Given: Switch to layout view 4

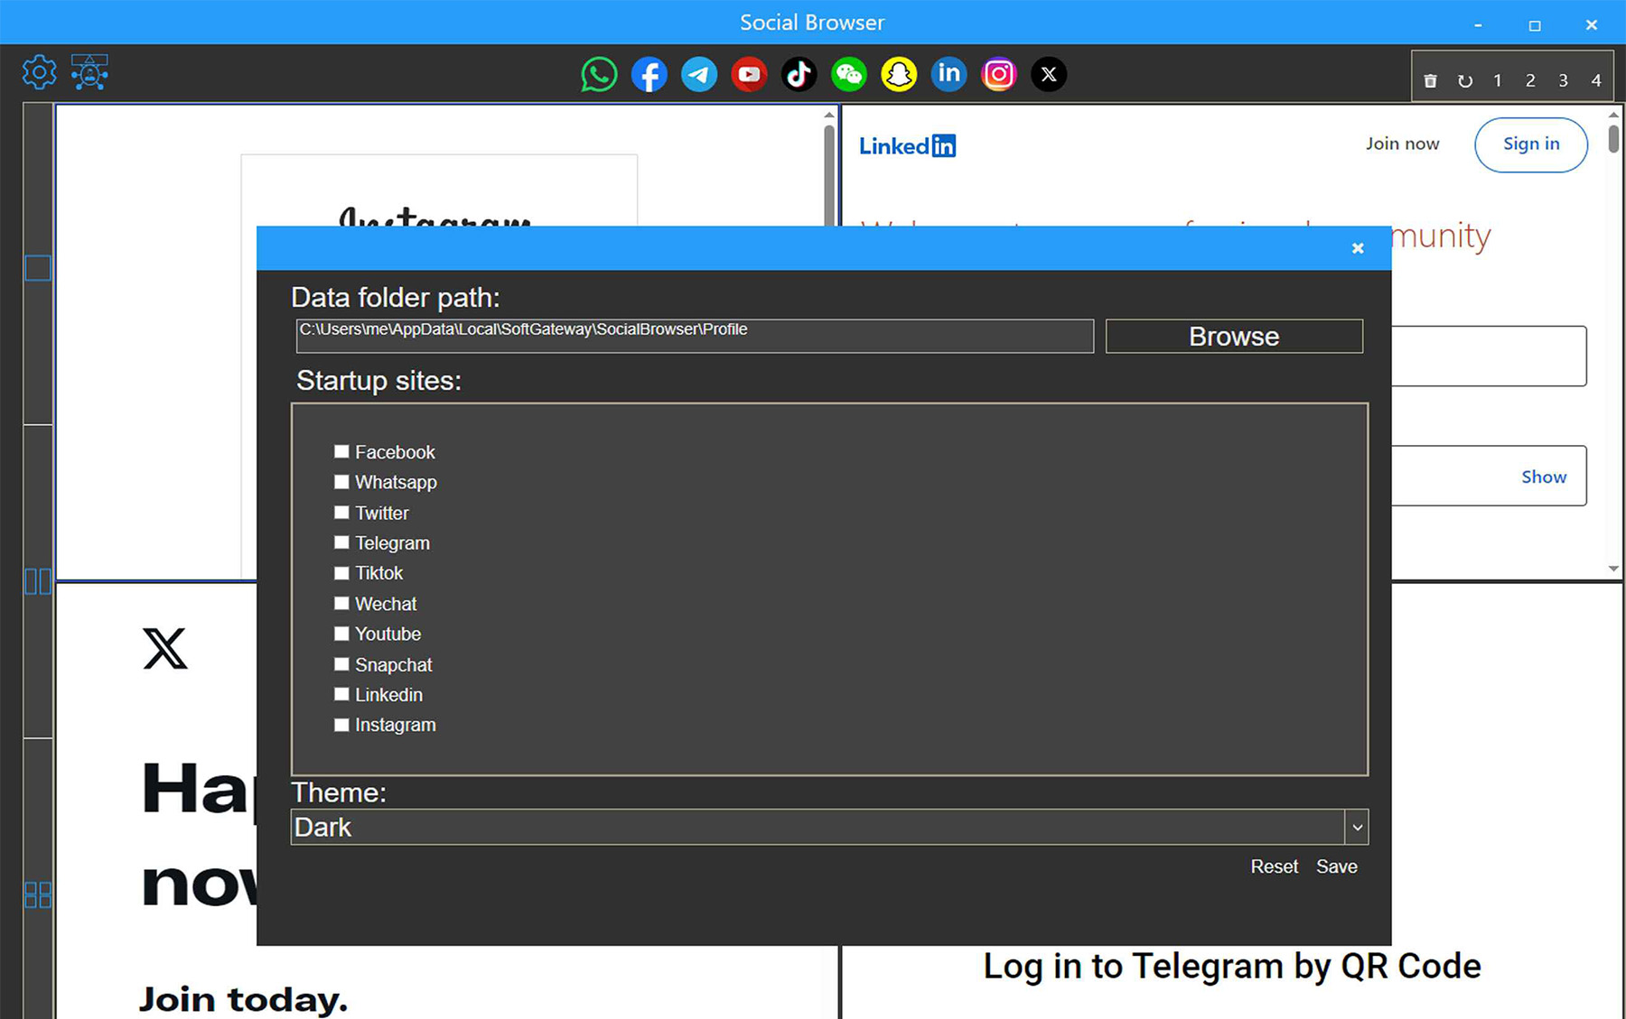Looking at the screenshot, I should pyautogui.click(x=1596, y=79).
